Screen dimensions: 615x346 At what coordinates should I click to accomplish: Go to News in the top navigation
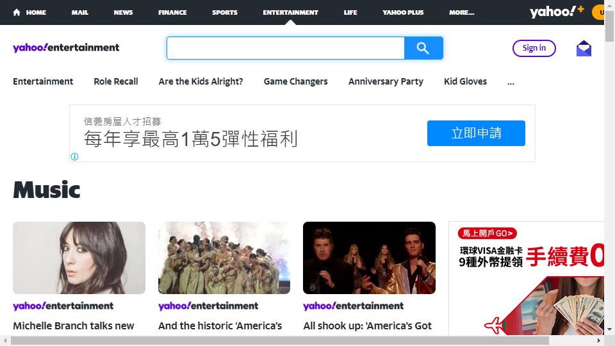123,12
